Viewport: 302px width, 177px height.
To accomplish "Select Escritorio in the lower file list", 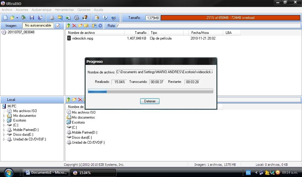I will click(x=78, y=122).
